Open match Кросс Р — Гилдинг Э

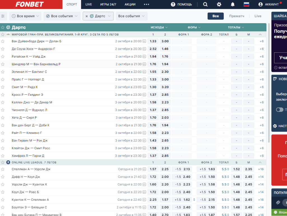point(27,95)
